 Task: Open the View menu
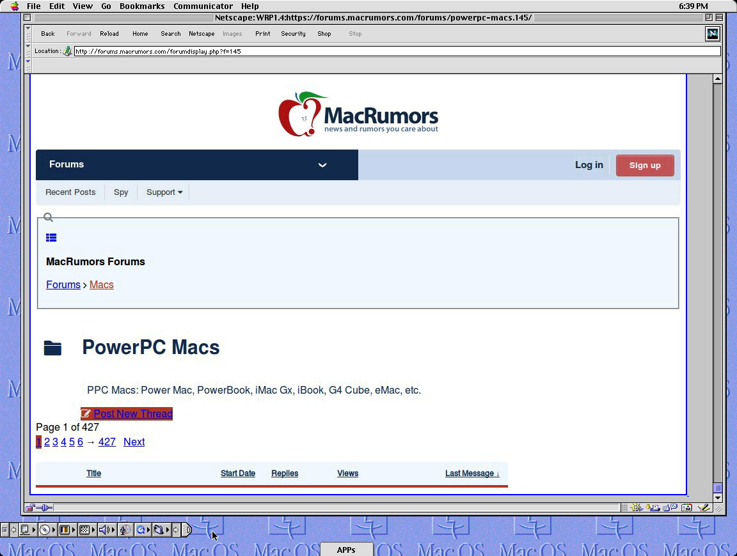(83, 6)
